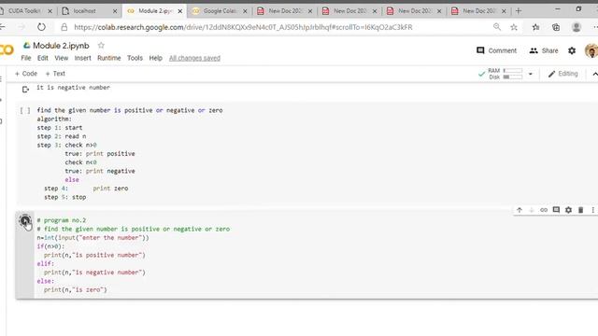Open the Edit menu

43,58
